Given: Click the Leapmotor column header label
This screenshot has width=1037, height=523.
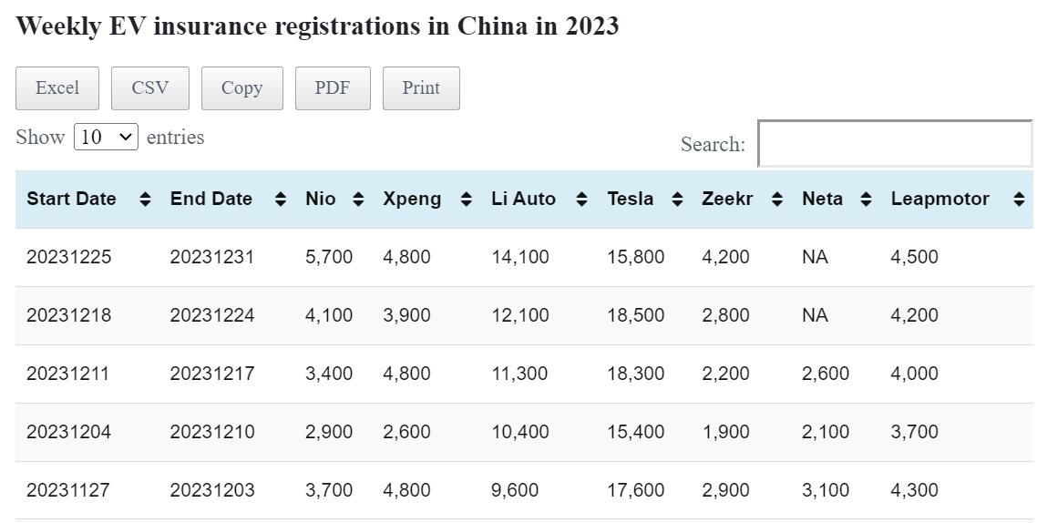Looking at the screenshot, I should tap(939, 199).
